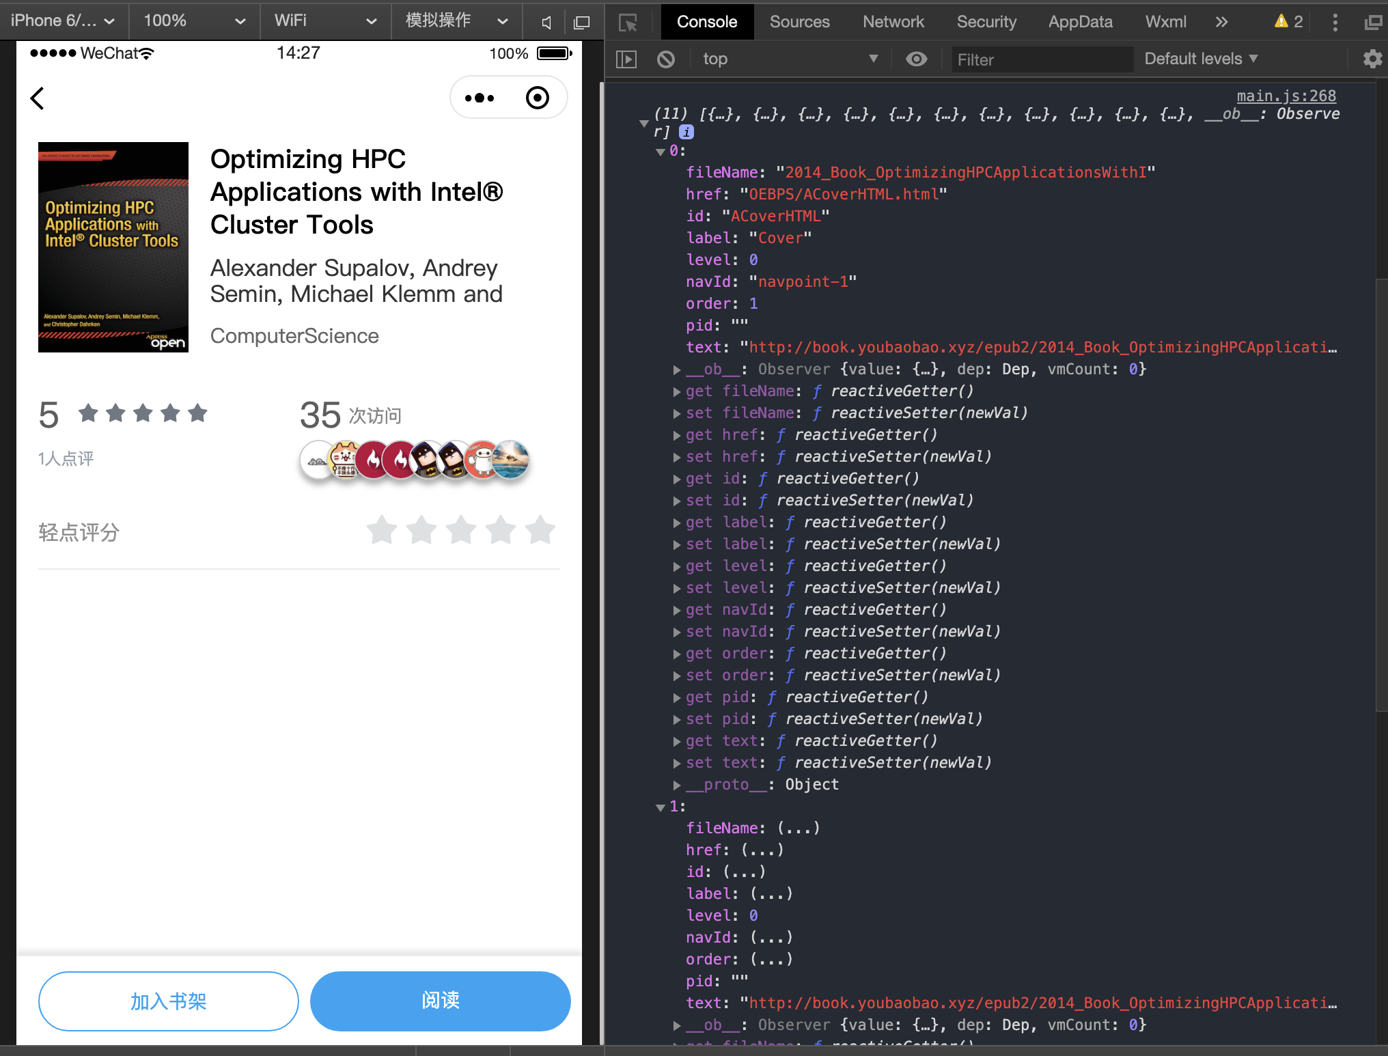Expand get order reactiveGetter
Image resolution: width=1388 pixels, height=1056 pixels.
pyautogui.click(x=677, y=654)
